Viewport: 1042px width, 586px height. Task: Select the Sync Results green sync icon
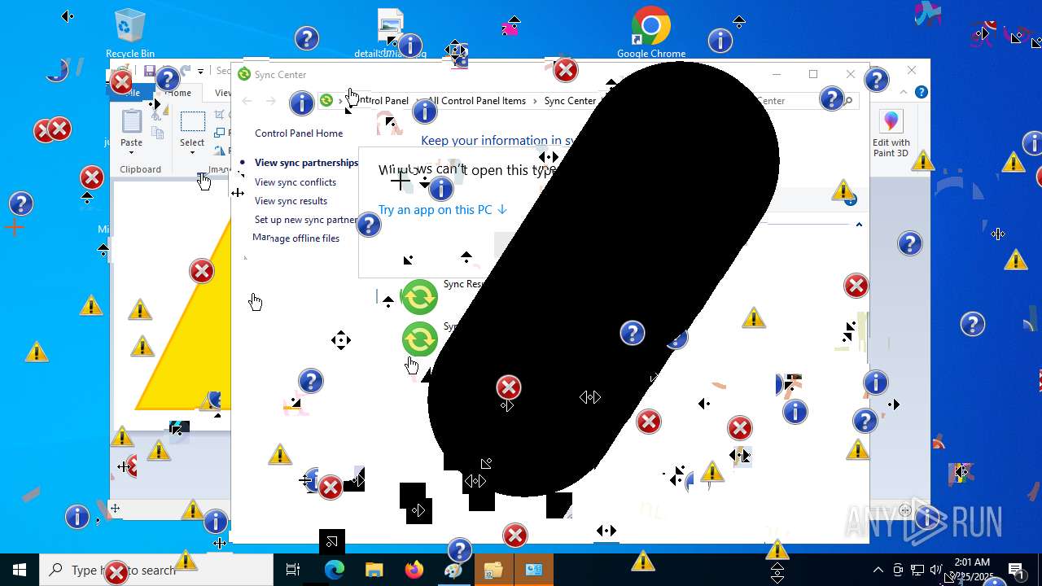coord(420,297)
